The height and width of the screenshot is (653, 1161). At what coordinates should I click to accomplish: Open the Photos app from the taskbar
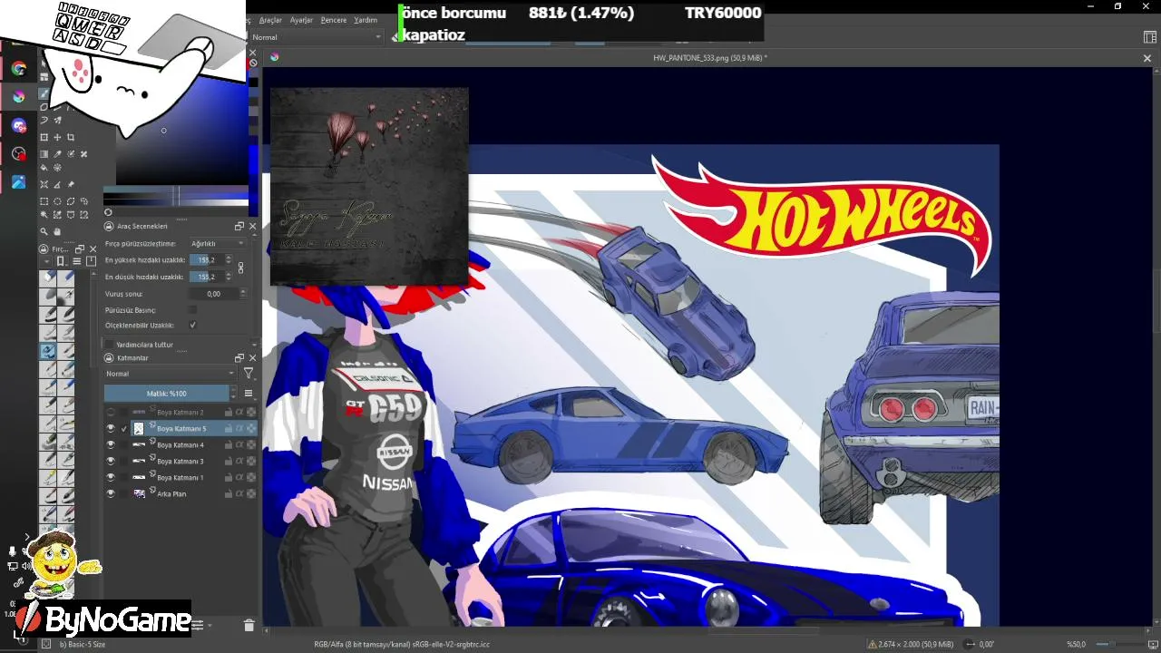[19, 182]
